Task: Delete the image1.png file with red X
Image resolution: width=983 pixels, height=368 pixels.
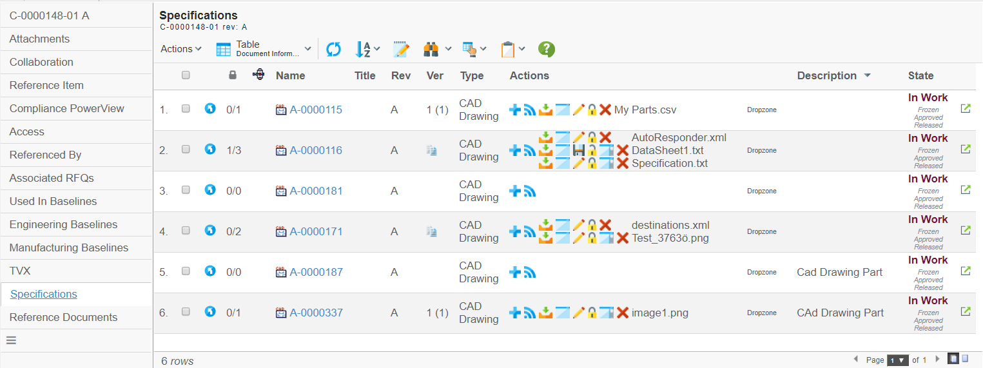Action: (623, 313)
